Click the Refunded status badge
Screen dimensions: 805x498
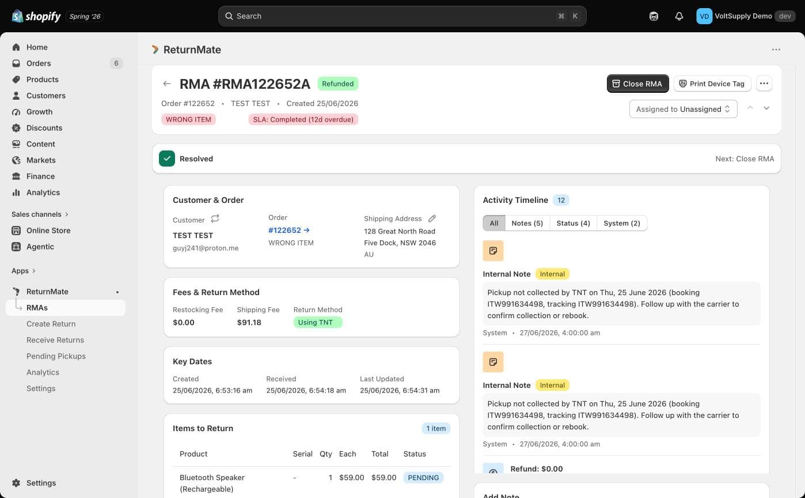(337, 84)
